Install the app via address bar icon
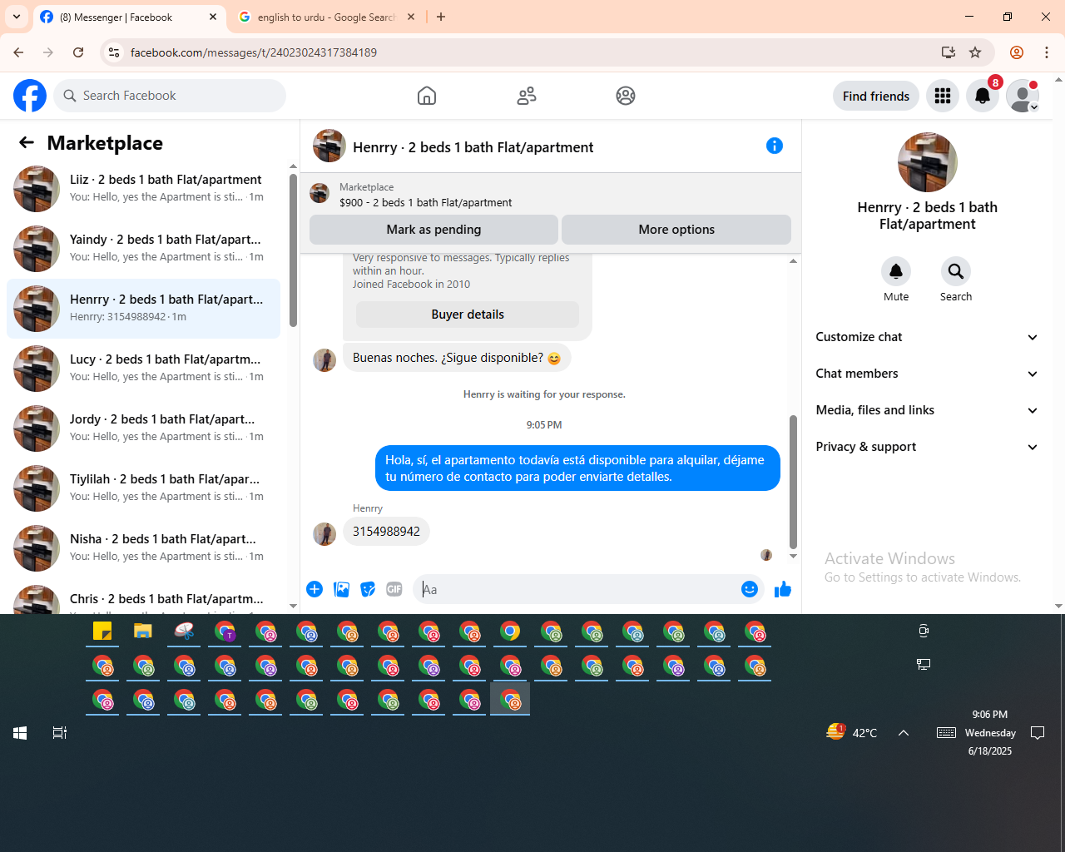This screenshot has width=1065, height=852. 948,52
